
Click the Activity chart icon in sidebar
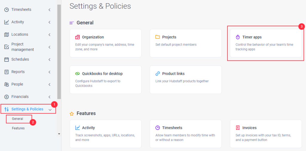[7, 22]
